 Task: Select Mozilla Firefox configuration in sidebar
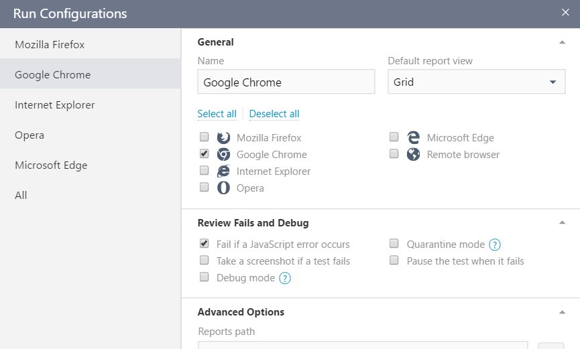click(91, 44)
